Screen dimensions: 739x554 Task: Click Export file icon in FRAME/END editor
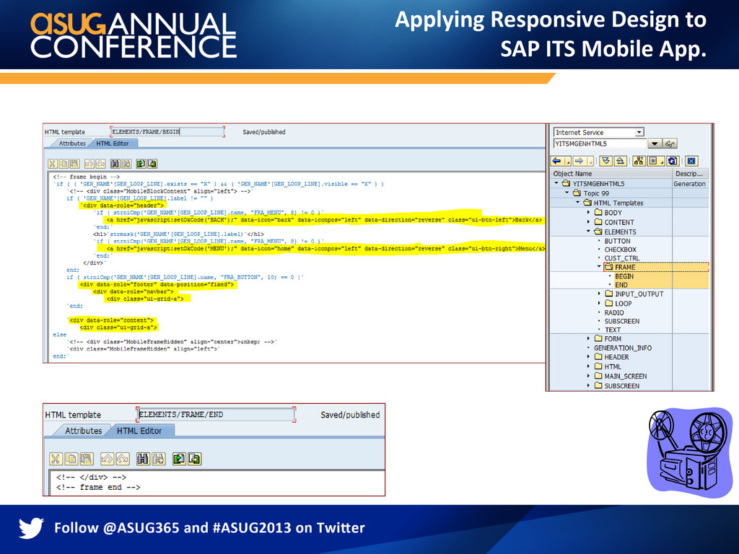tap(195, 458)
